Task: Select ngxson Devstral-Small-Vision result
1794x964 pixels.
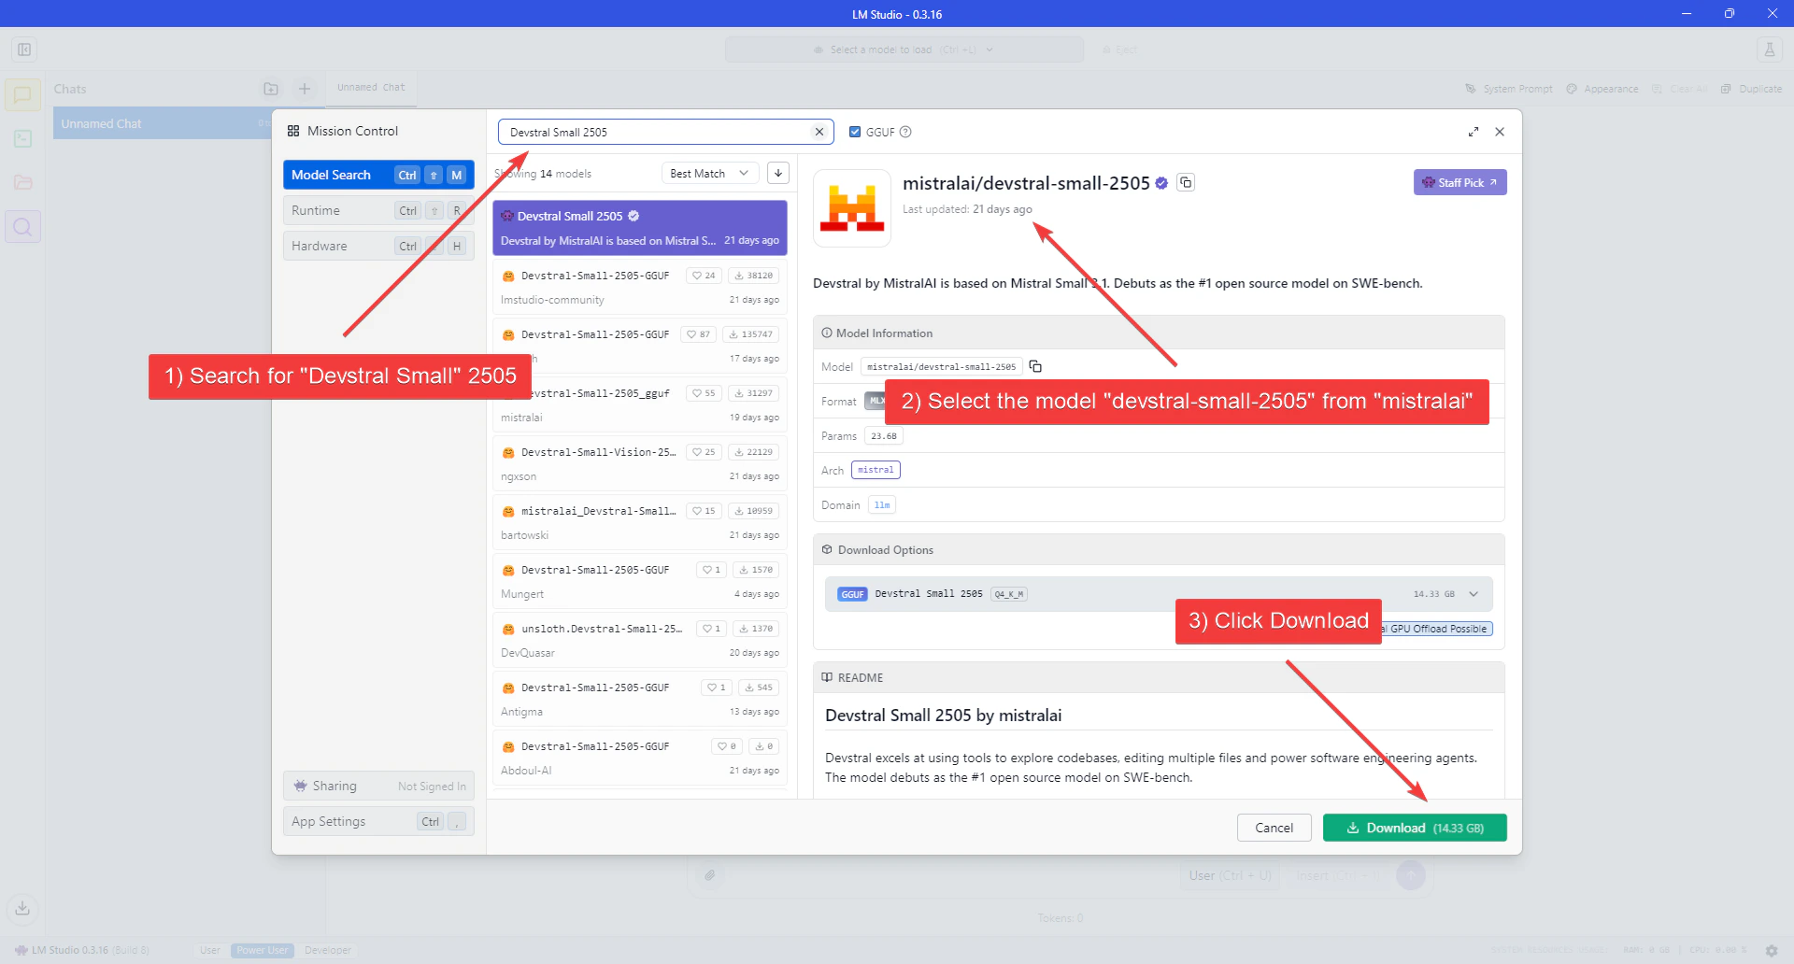Action: 640,463
